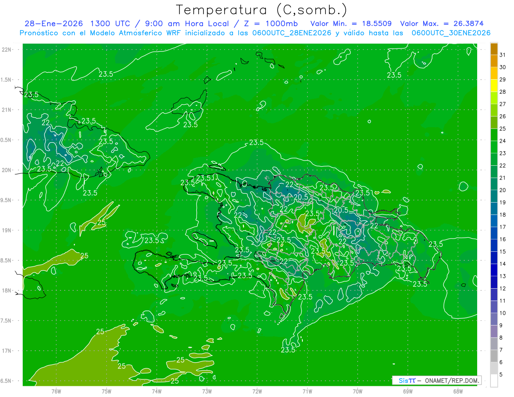
Task: Pick the orange legend band between 30 and 31
Action: tap(494, 61)
